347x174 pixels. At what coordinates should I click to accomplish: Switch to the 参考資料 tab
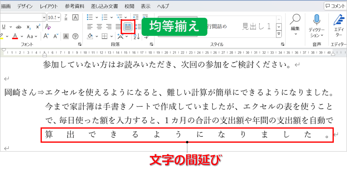tap(74, 6)
